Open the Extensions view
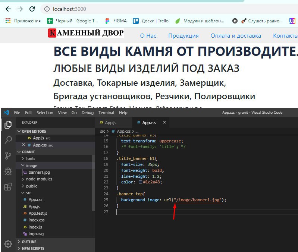Screen dimensions: 298x252 [x=8, y=187]
